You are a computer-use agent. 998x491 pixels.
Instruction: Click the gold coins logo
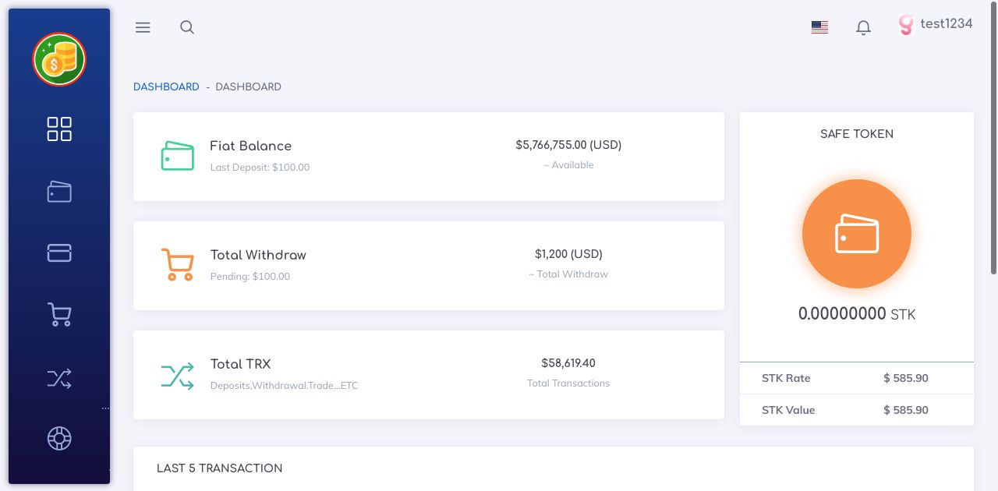pos(59,59)
